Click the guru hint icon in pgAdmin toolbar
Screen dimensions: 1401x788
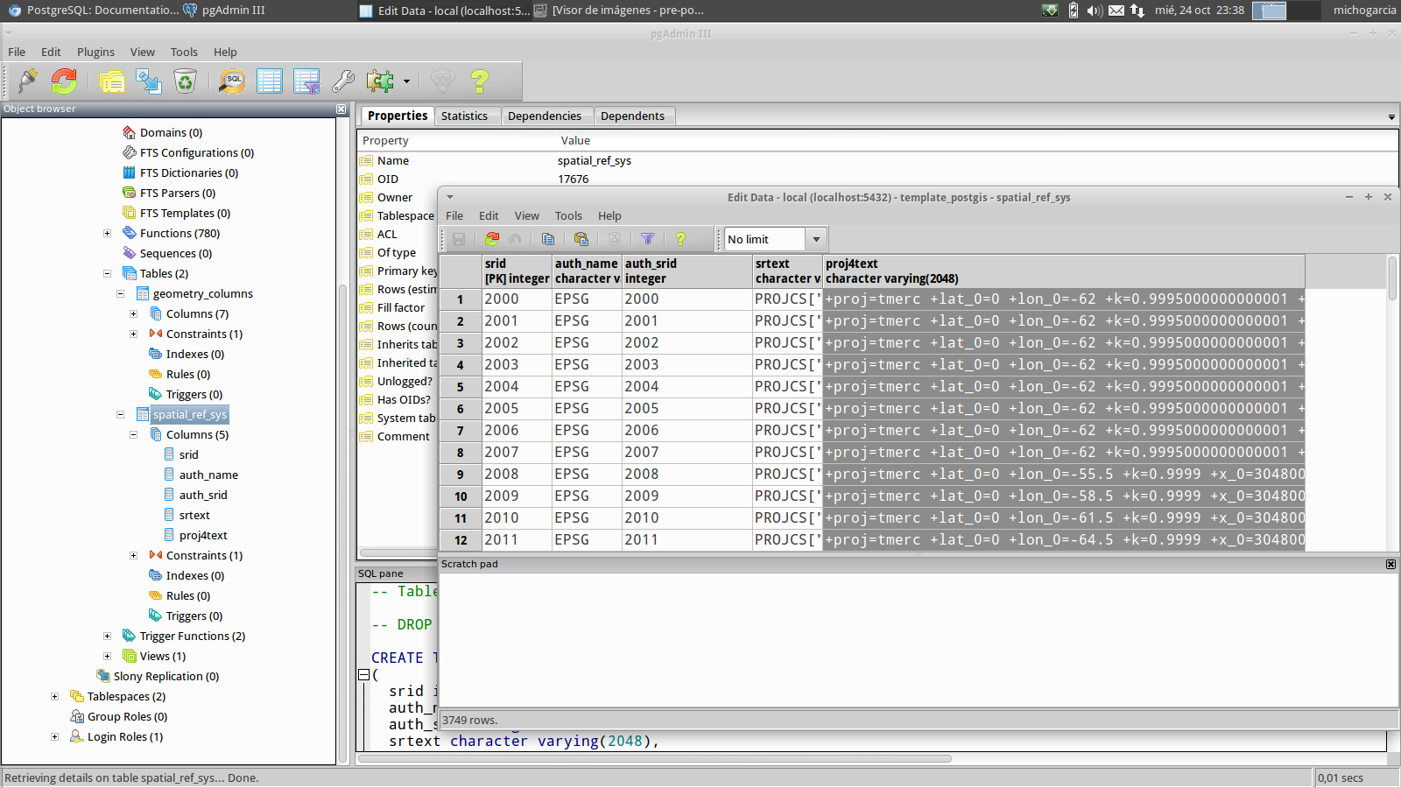click(x=443, y=81)
